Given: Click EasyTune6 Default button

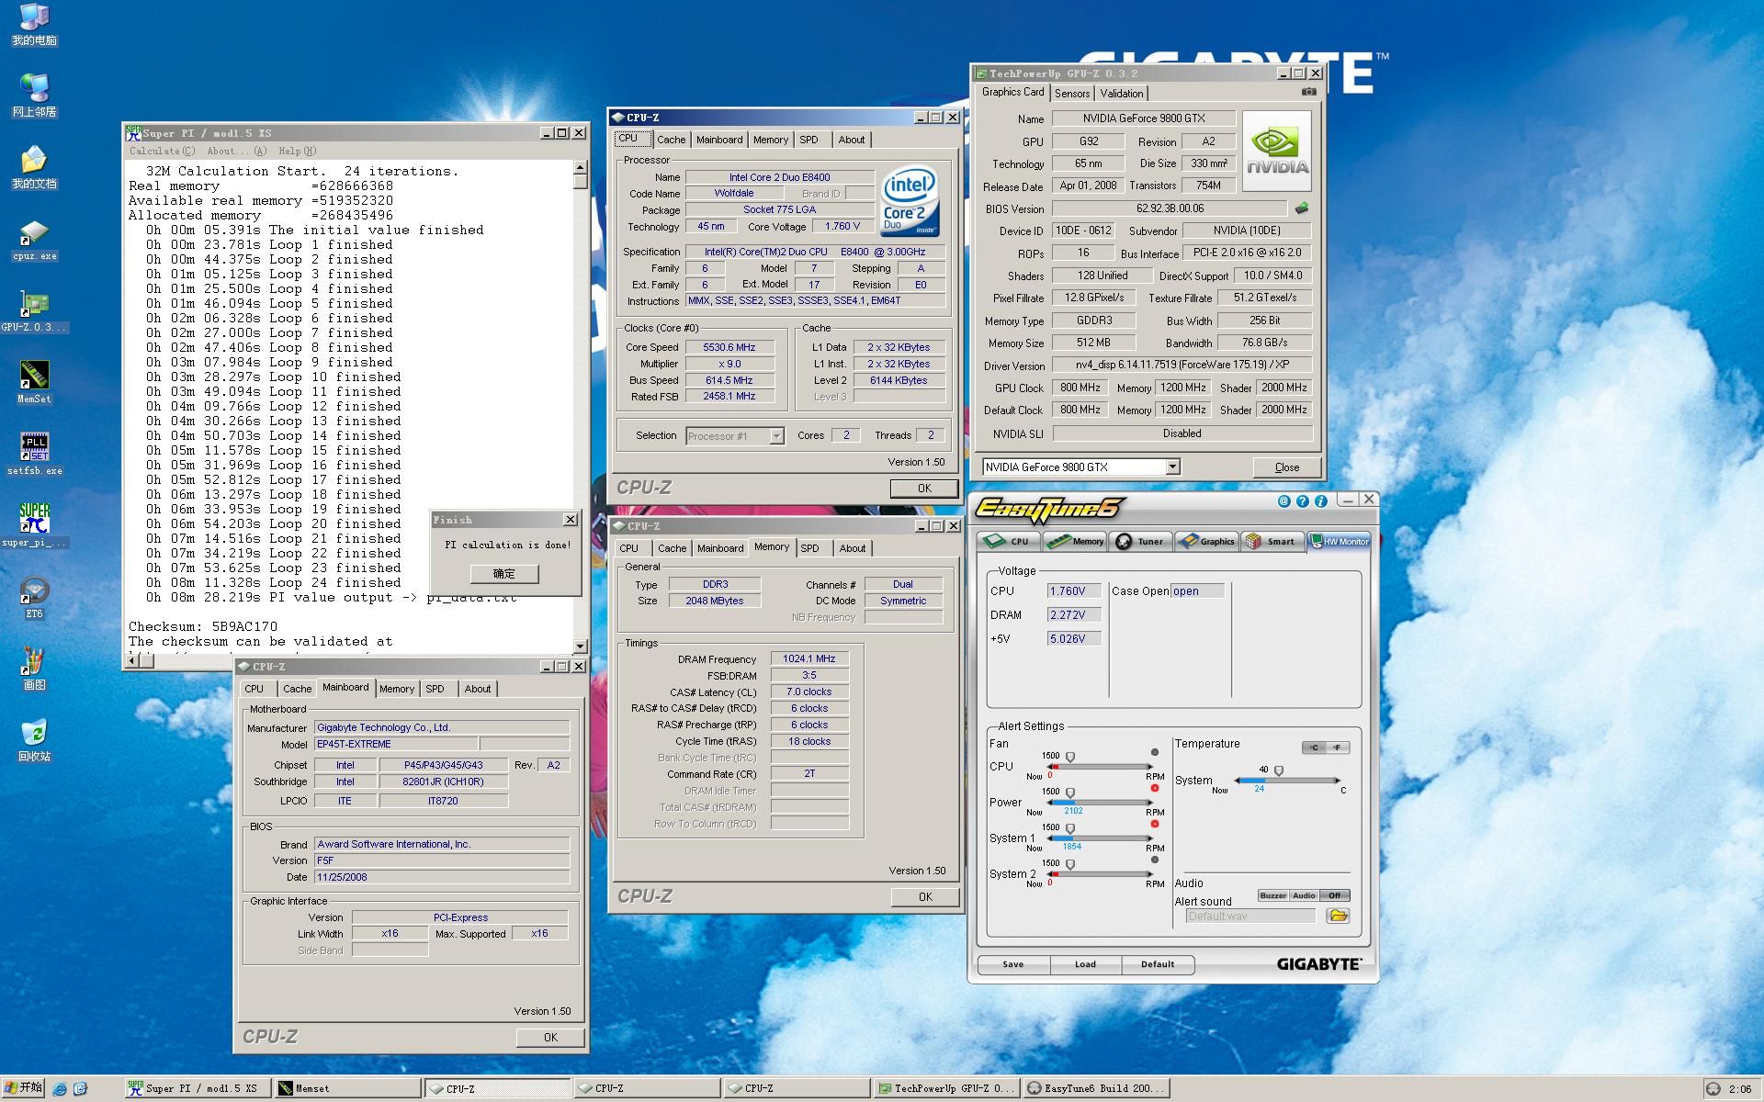Looking at the screenshot, I should [1158, 964].
